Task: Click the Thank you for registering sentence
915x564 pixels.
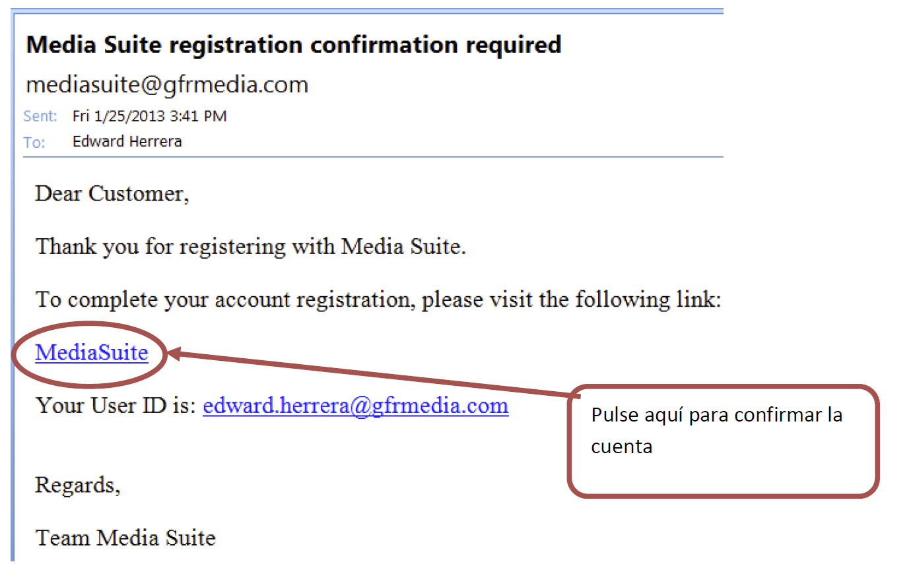Action: tap(251, 247)
